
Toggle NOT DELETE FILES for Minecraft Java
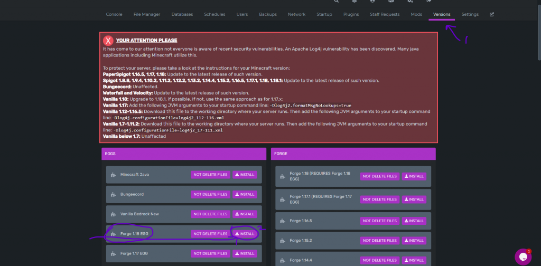point(210,175)
